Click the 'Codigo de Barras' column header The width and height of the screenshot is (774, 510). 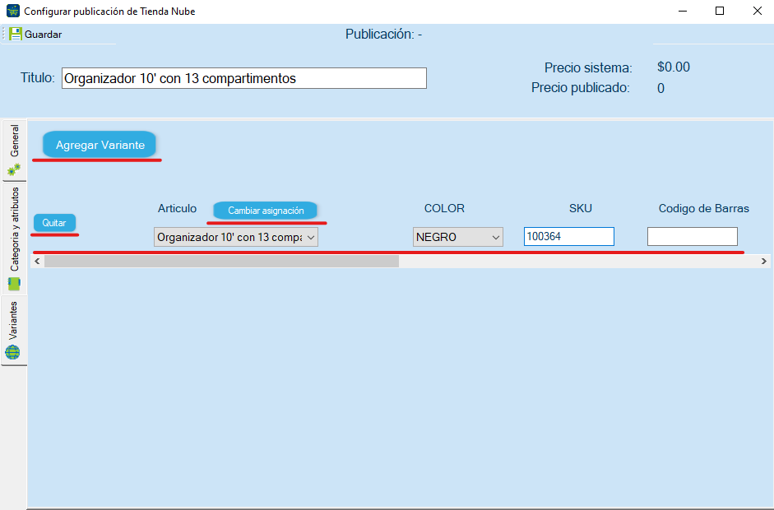click(703, 208)
